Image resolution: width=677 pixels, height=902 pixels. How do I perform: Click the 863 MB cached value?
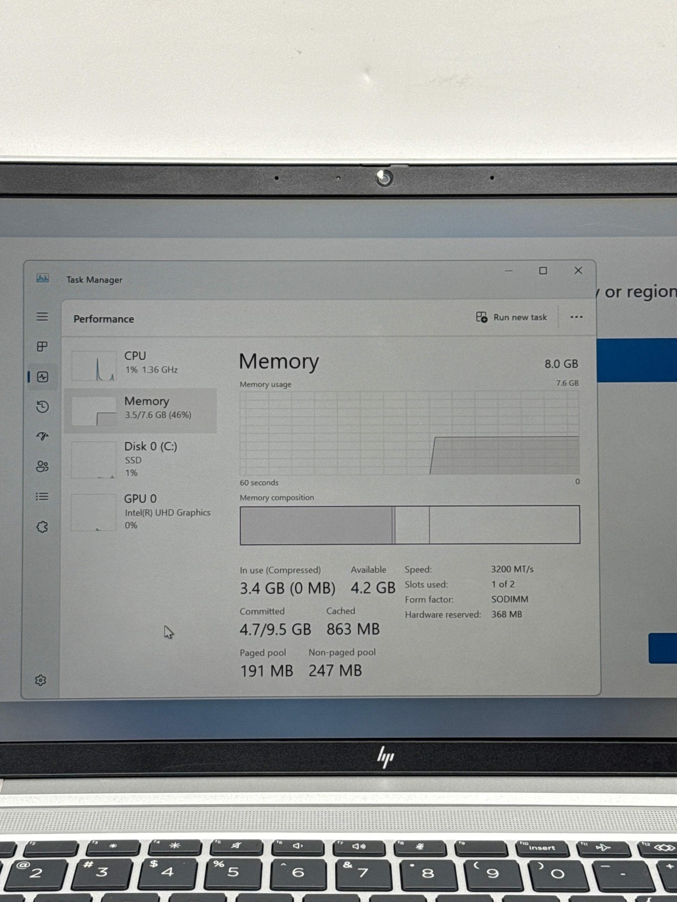pyautogui.click(x=353, y=629)
